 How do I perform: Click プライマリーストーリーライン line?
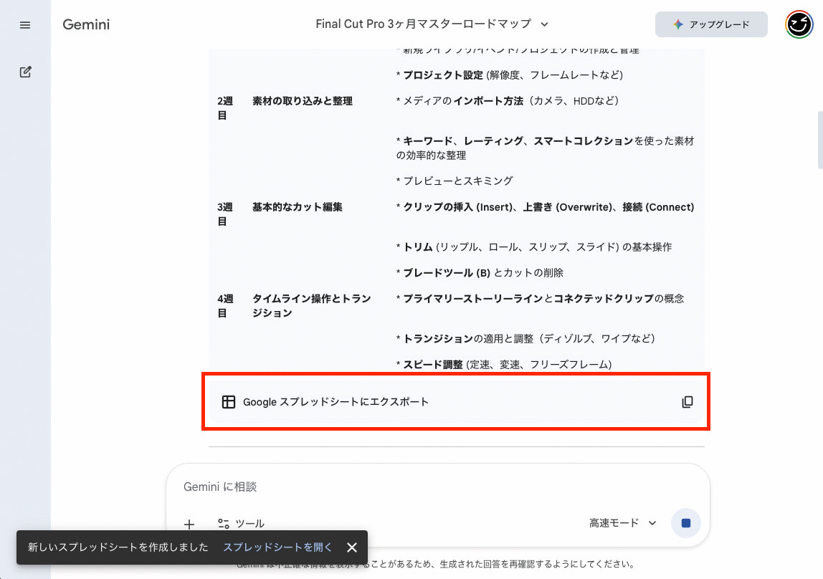[x=540, y=298]
